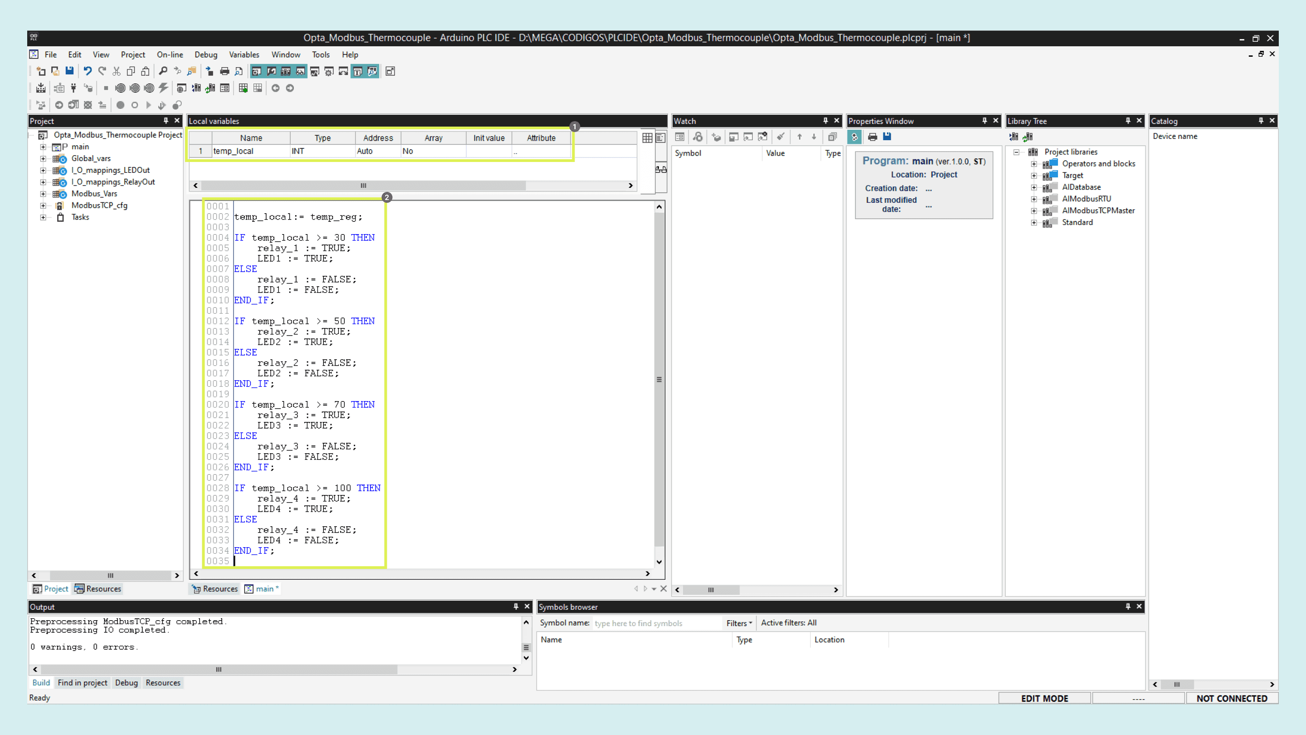The width and height of the screenshot is (1306, 735).
Task: Select ModbusTCP_cfg in project tree
Action: click(x=99, y=206)
